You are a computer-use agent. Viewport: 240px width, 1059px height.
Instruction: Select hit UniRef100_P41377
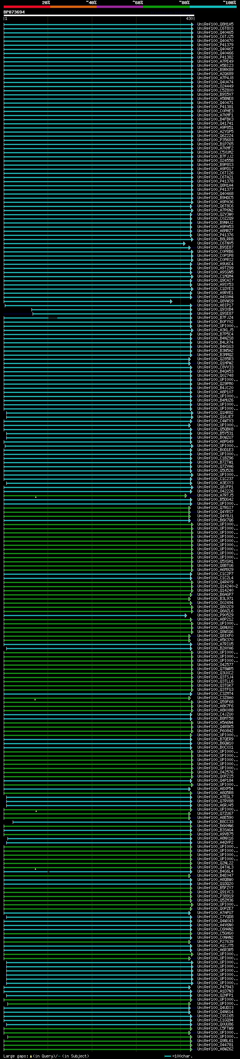215,189
